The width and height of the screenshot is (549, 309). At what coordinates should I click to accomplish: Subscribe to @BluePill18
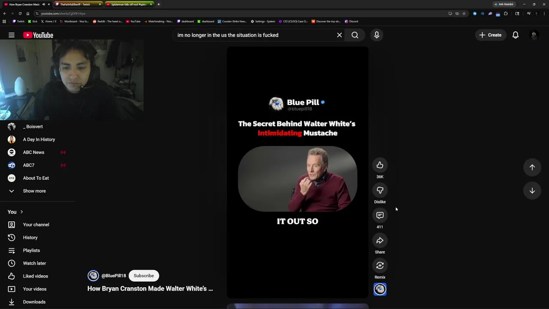(144, 276)
